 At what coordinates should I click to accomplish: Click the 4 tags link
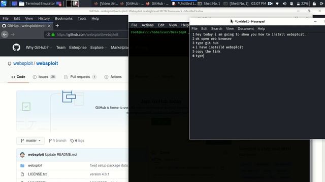(x=77, y=141)
